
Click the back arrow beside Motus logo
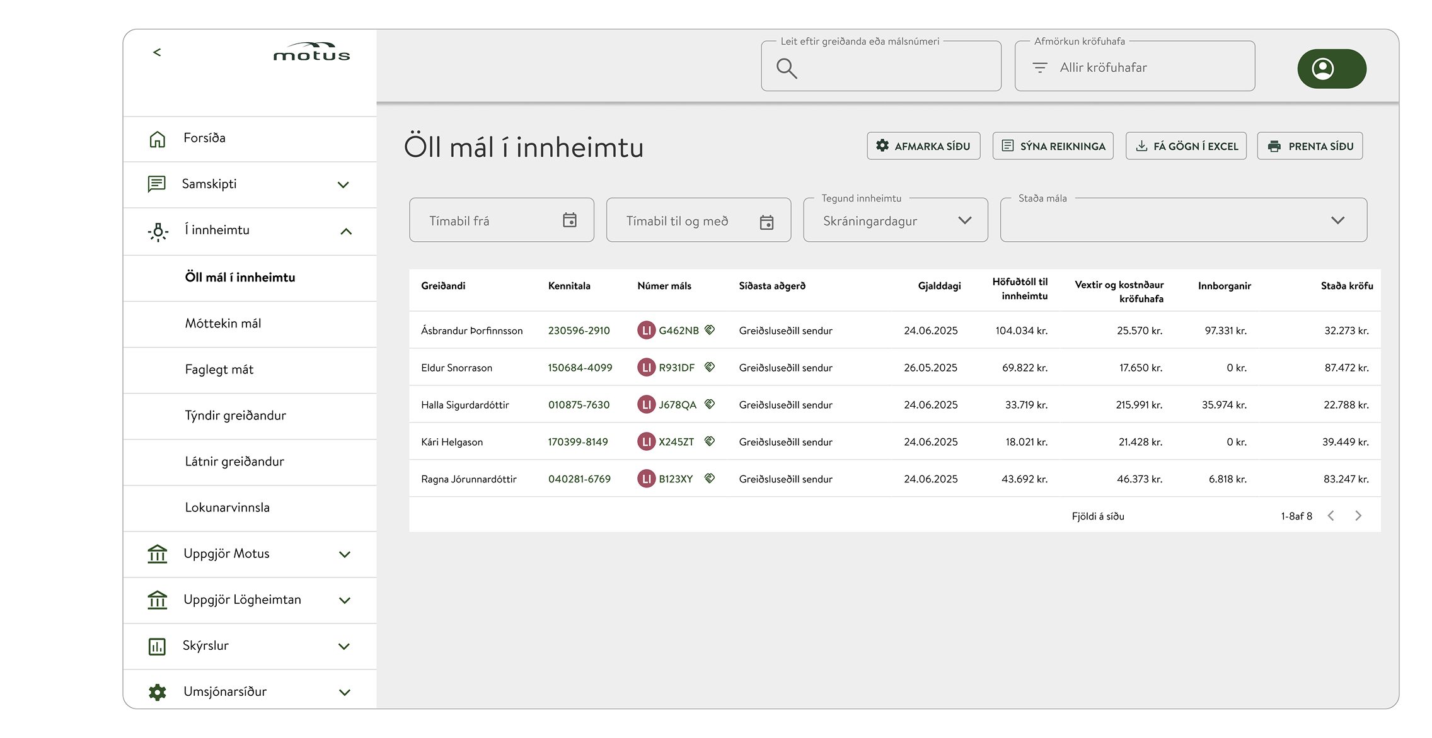157,52
